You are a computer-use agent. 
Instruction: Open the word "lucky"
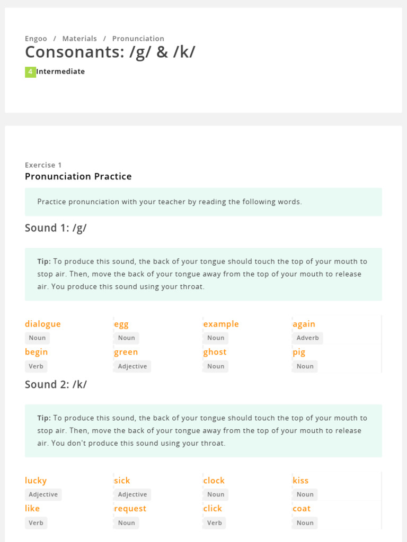coord(36,481)
